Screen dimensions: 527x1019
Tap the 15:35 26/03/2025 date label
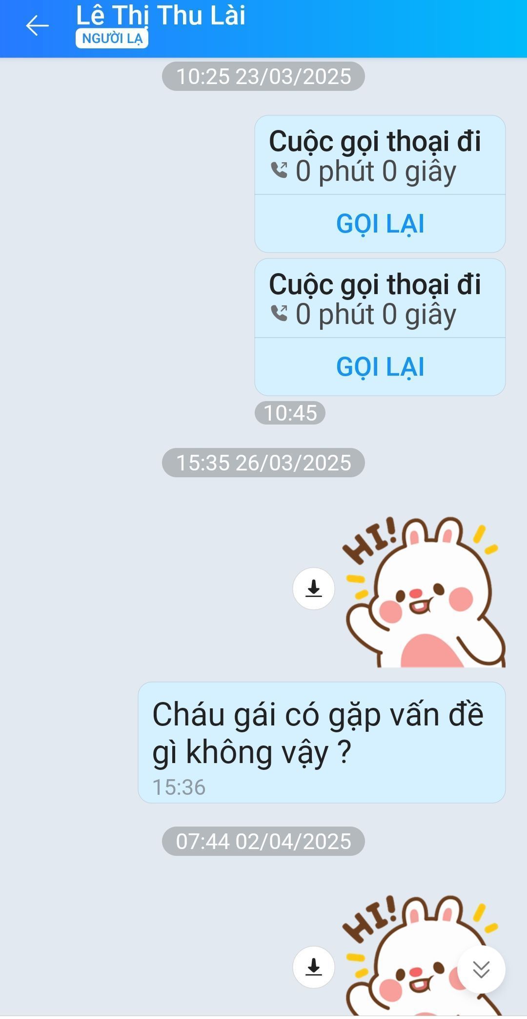[x=263, y=463]
